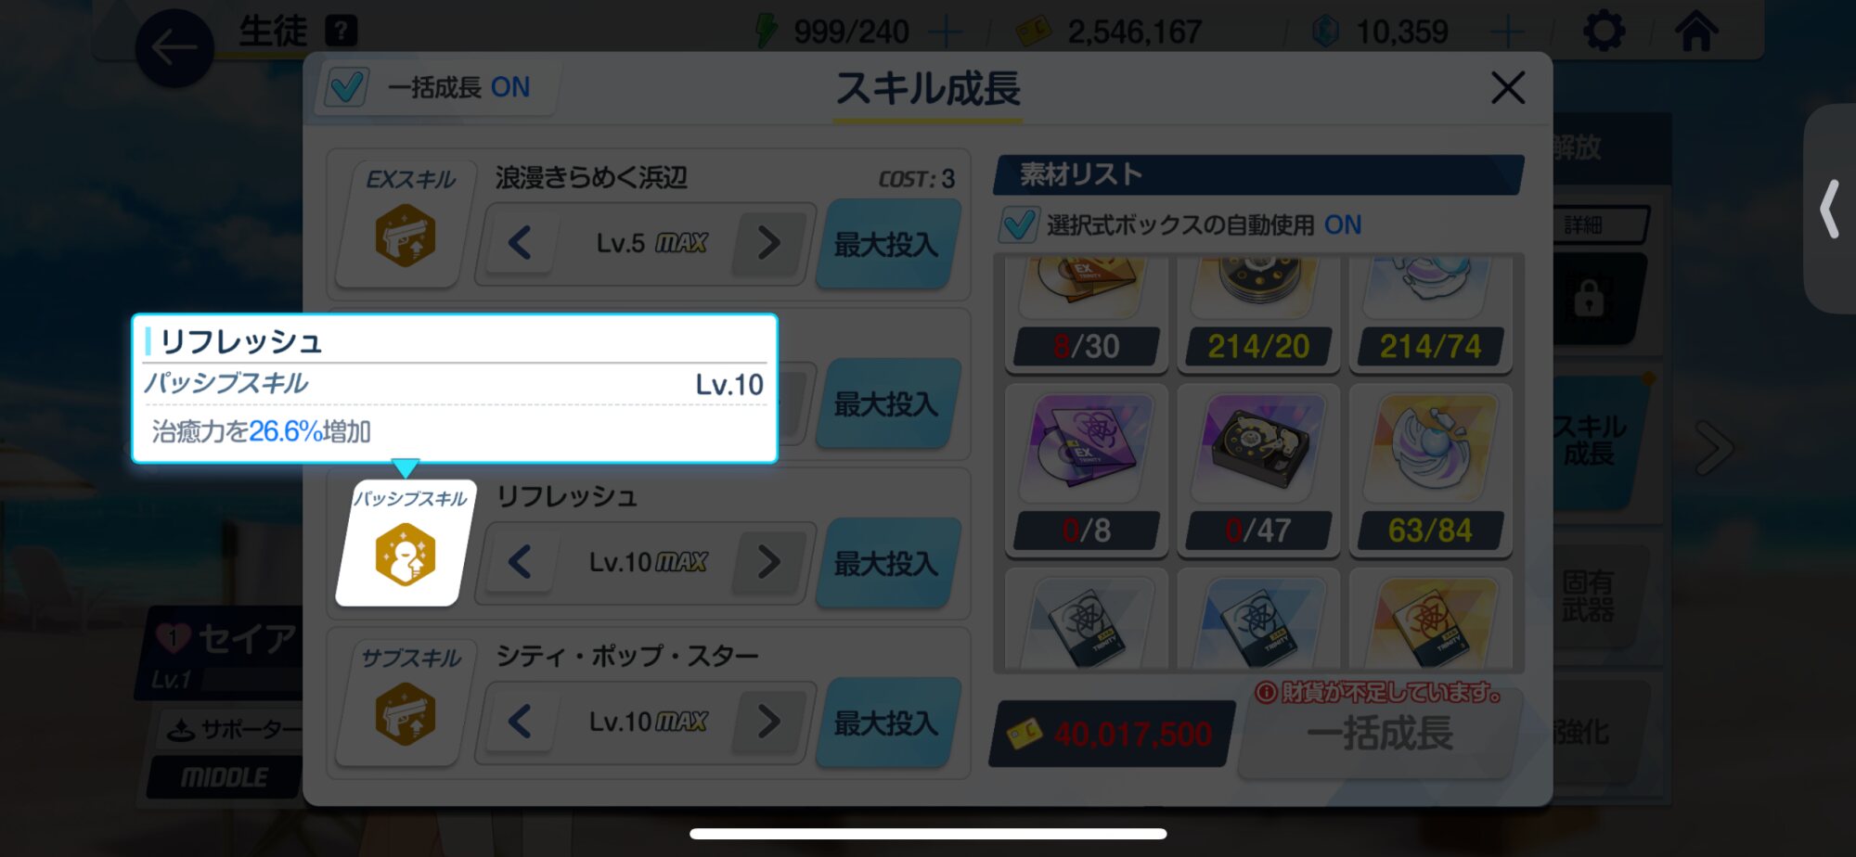Image resolution: width=1856 pixels, height=857 pixels.
Task: Select the passive skill icon for リフレッシュ
Action: 406,555
